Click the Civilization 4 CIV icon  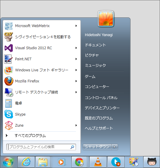click(8, 37)
